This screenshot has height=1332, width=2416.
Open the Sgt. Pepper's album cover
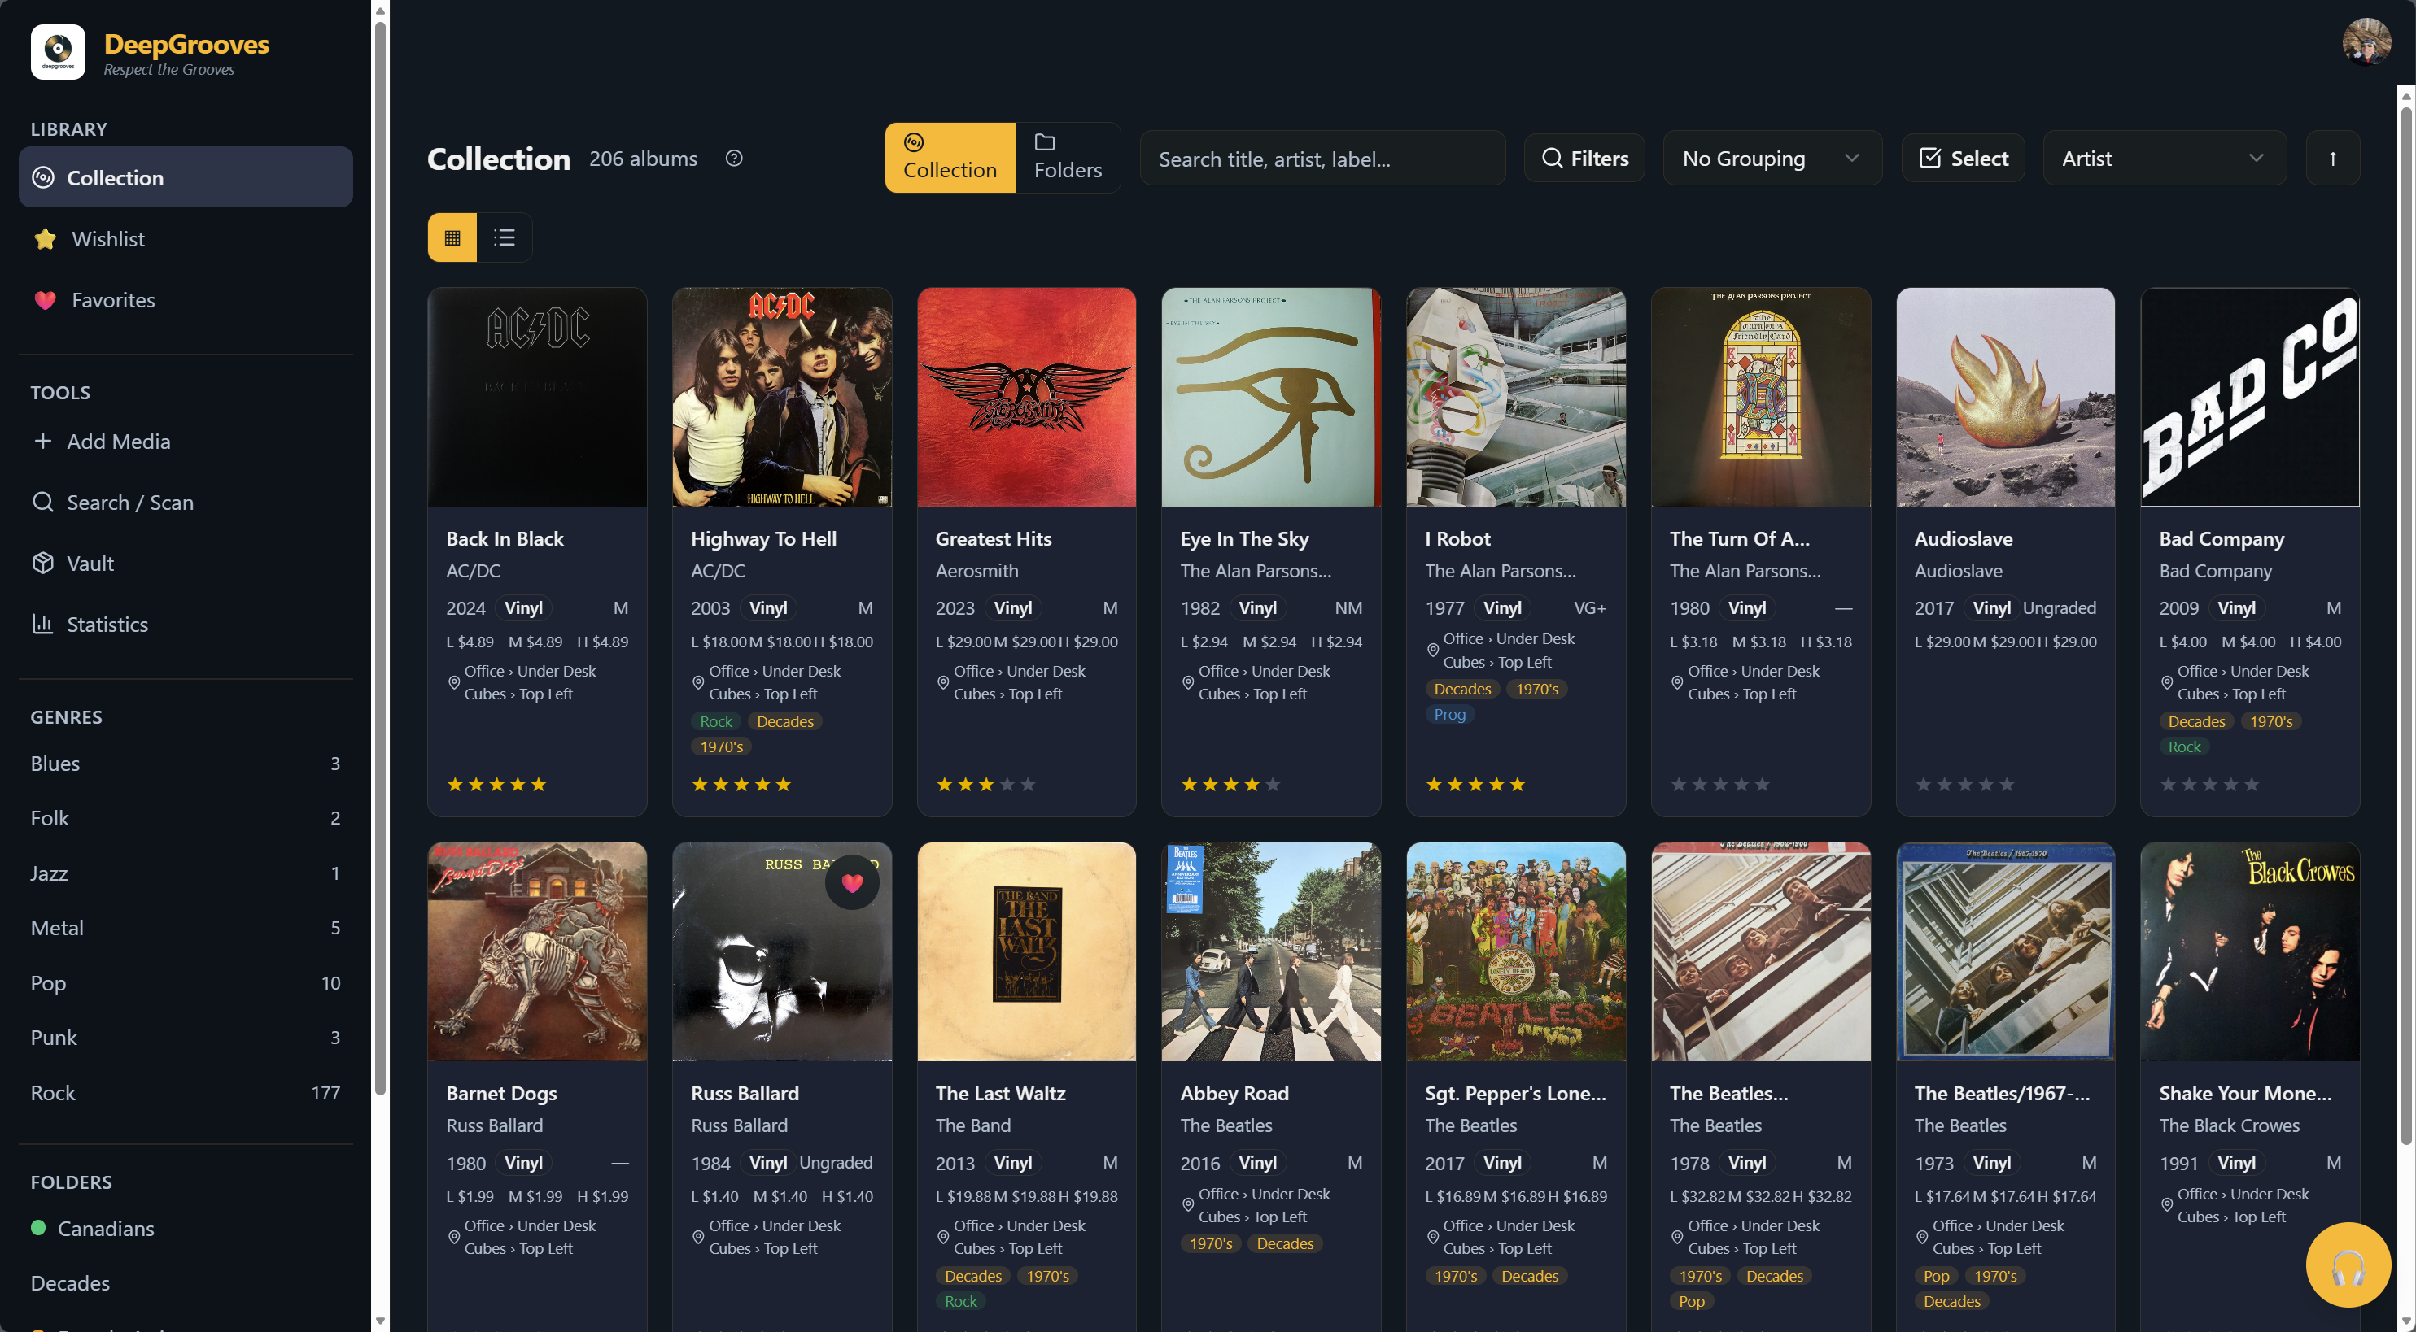pyautogui.click(x=1516, y=951)
